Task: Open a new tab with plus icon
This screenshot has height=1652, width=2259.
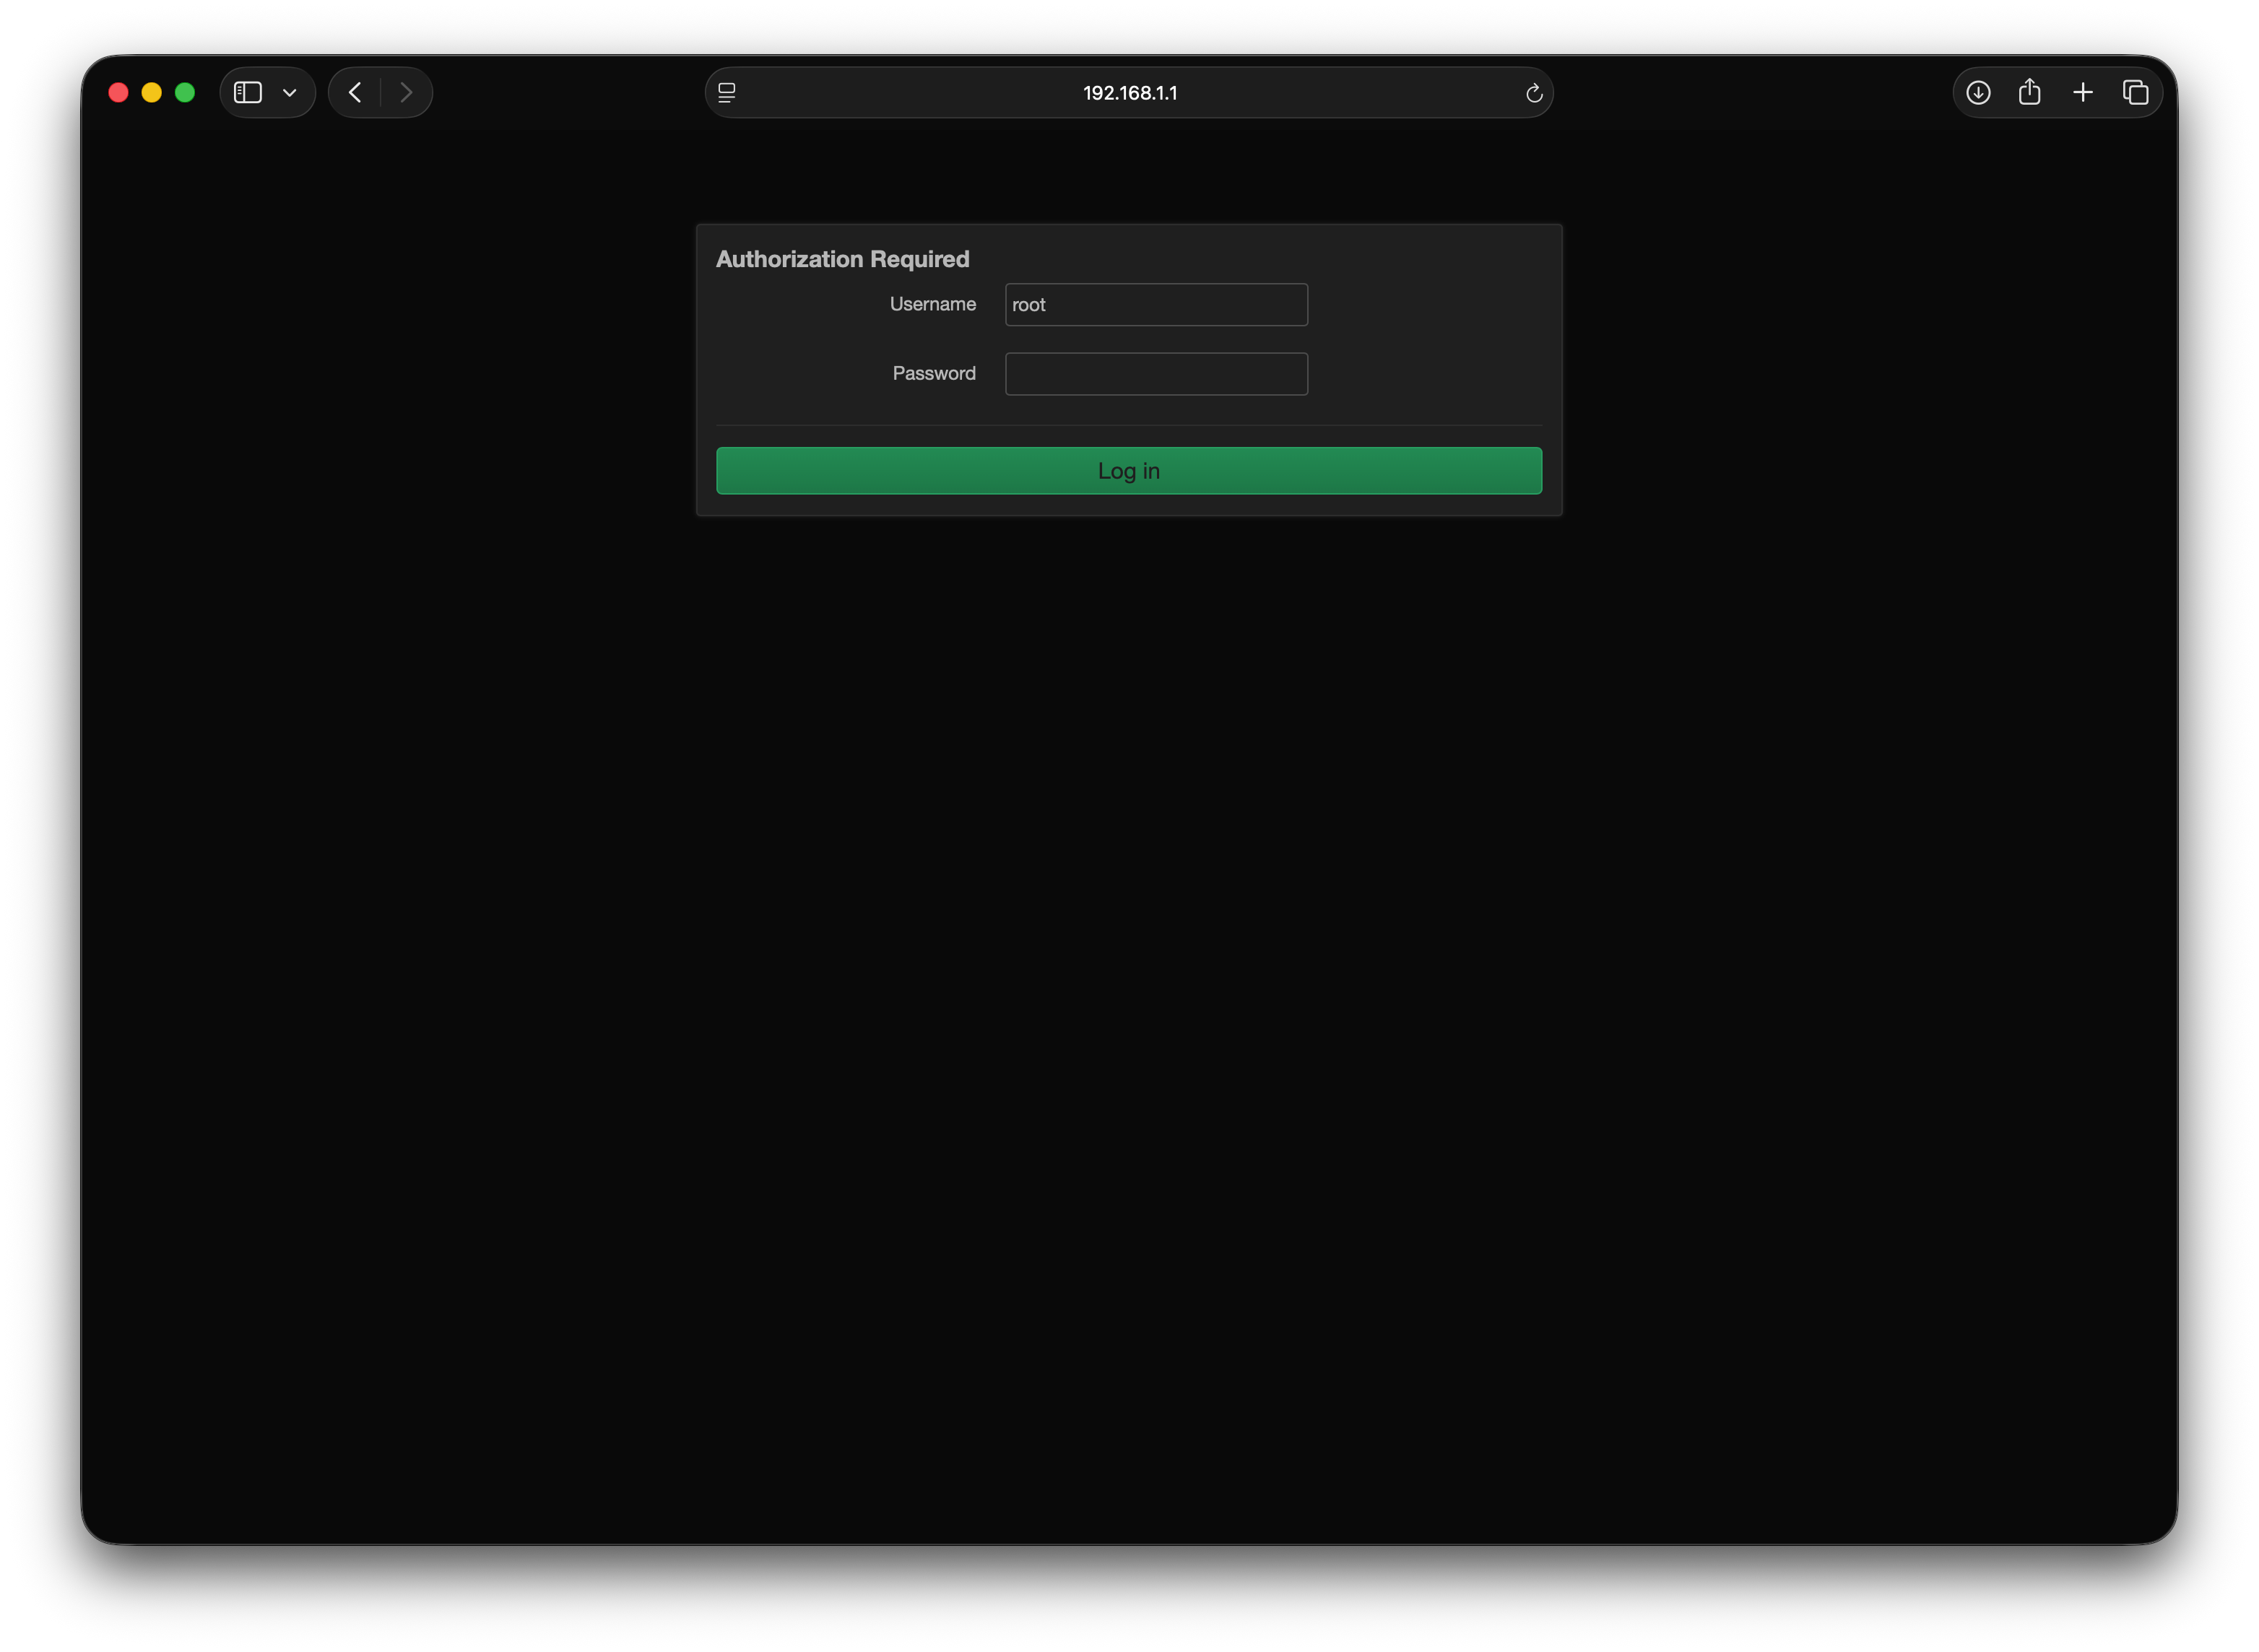Action: [x=2083, y=93]
